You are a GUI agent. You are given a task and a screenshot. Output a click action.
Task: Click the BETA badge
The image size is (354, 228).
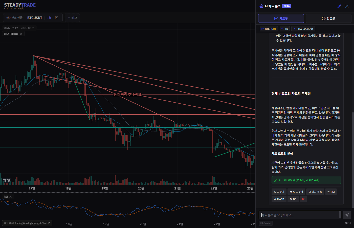[286, 6]
